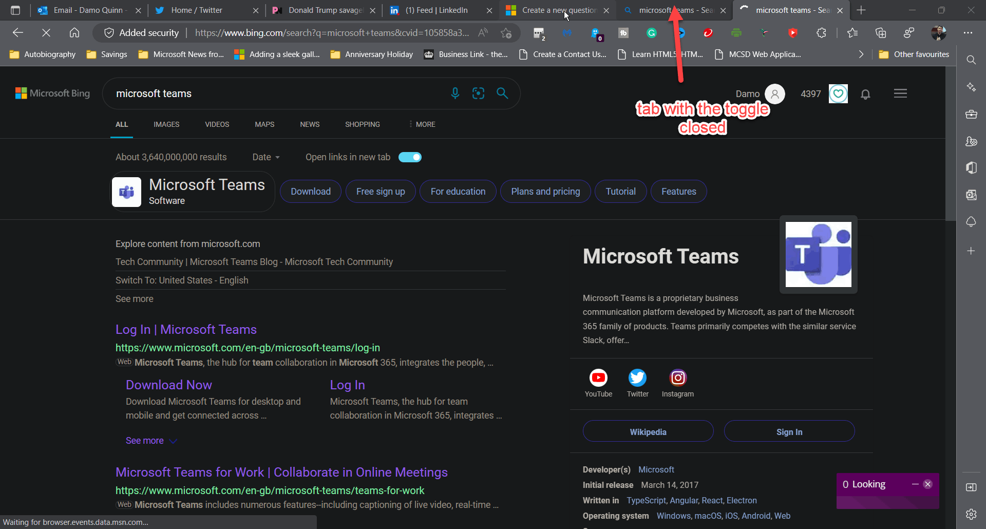Switch to the IMAGES search tab
Viewport: 986px width, 529px height.
166,124
